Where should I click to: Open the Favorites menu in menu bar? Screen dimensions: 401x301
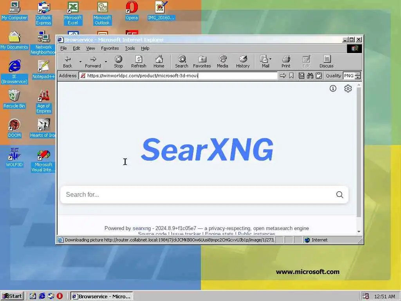point(110,48)
